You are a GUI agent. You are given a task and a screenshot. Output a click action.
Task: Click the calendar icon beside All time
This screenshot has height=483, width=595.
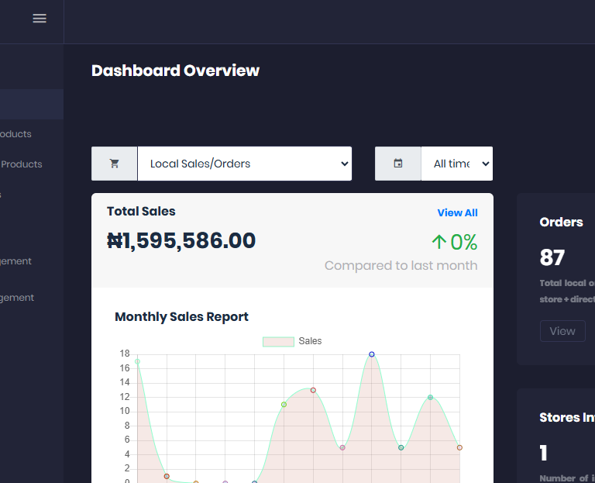pyautogui.click(x=398, y=164)
